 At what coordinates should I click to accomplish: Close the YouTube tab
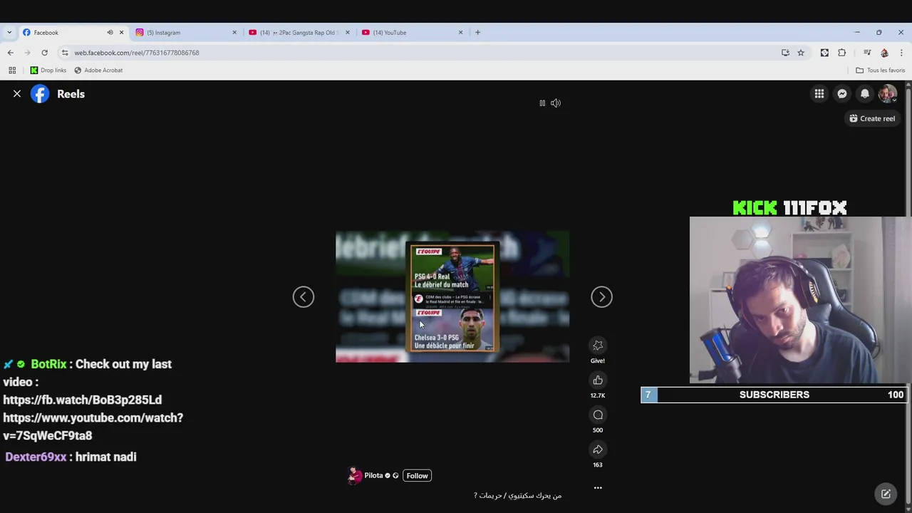click(460, 33)
